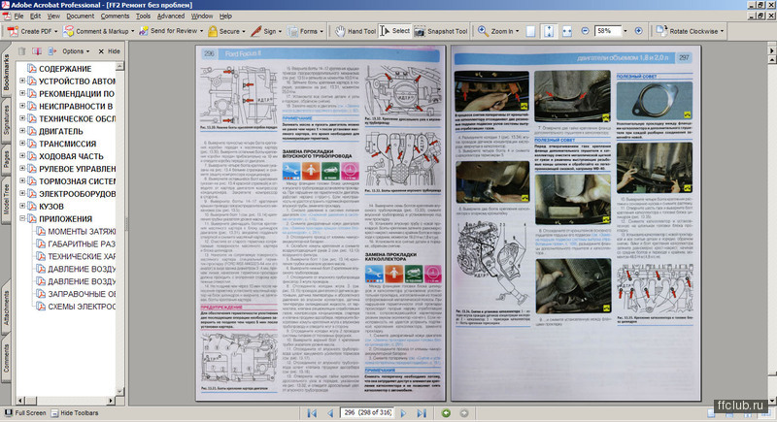Image resolution: width=777 pixels, height=422 pixels.
Task: Open the zoom percentage dropdown arrow
Action: (x=625, y=31)
